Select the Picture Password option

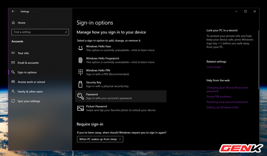(x=121, y=108)
